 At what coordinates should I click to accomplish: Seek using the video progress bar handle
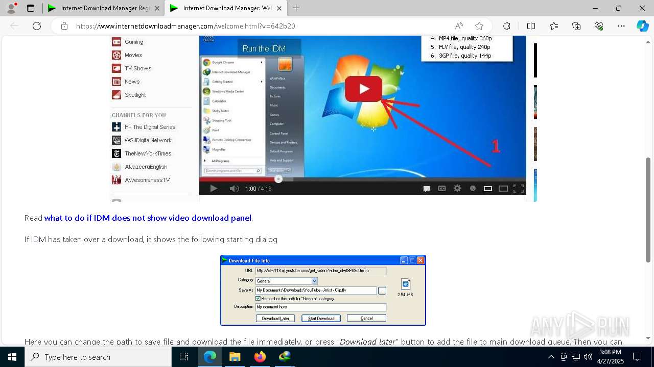tap(278, 179)
